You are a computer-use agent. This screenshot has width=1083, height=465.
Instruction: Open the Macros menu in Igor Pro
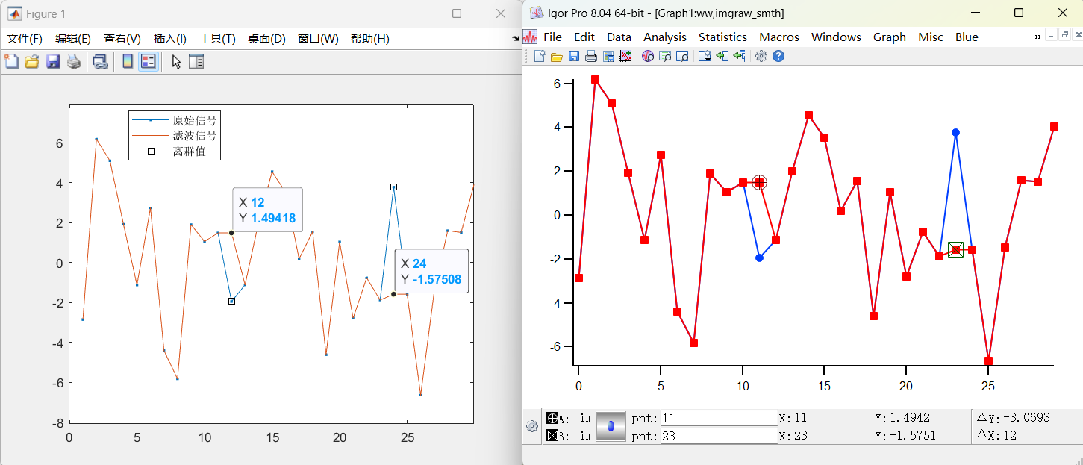779,37
